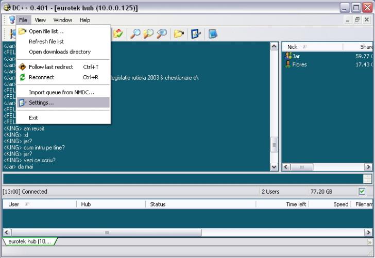The image size is (375, 258).
Task: Expand the hidden tabs chevron at bottom right
Action: click(369, 242)
